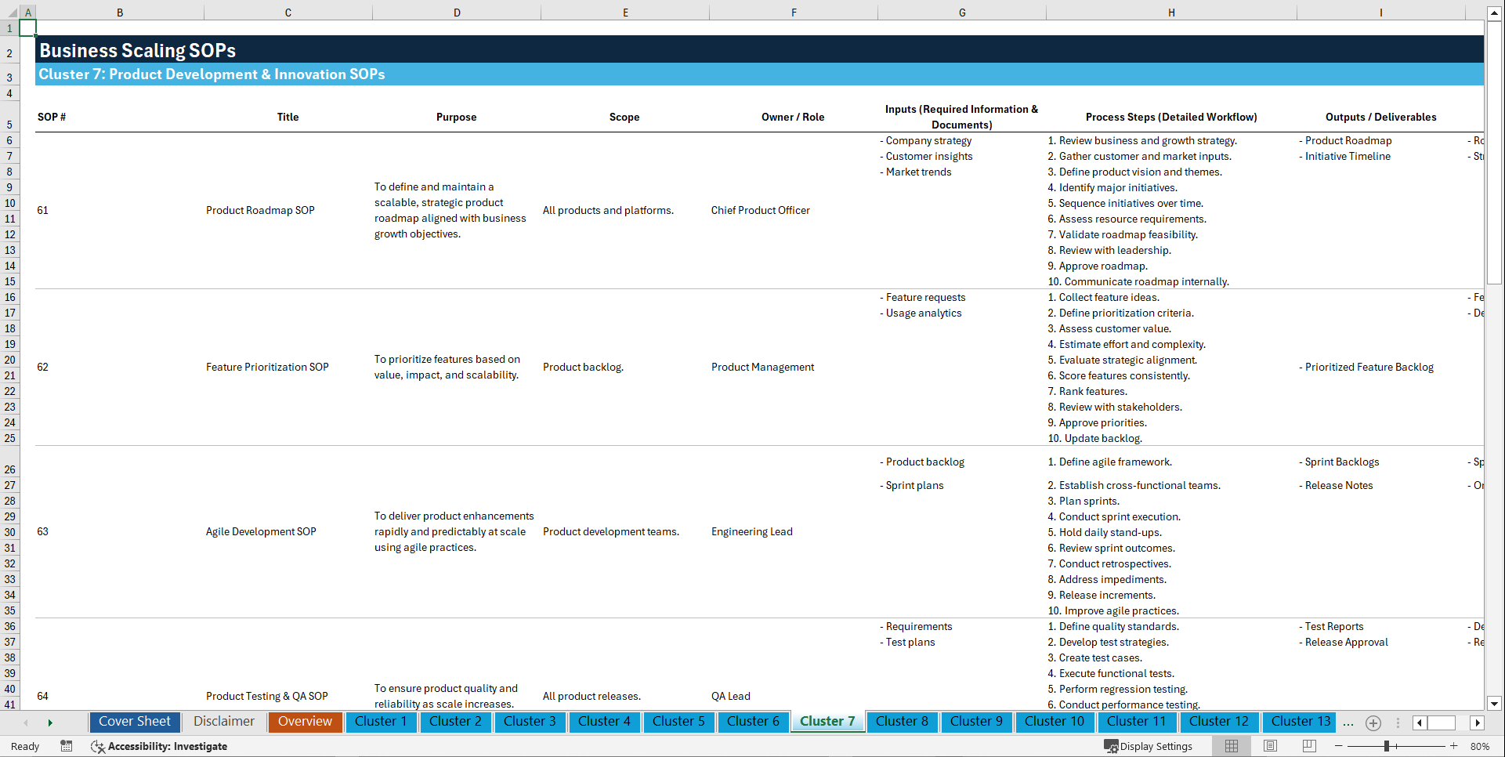This screenshot has height=757, width=1505.
Task: Open the hidden sheets list via ellipsis
Action: pos(1348,723)
